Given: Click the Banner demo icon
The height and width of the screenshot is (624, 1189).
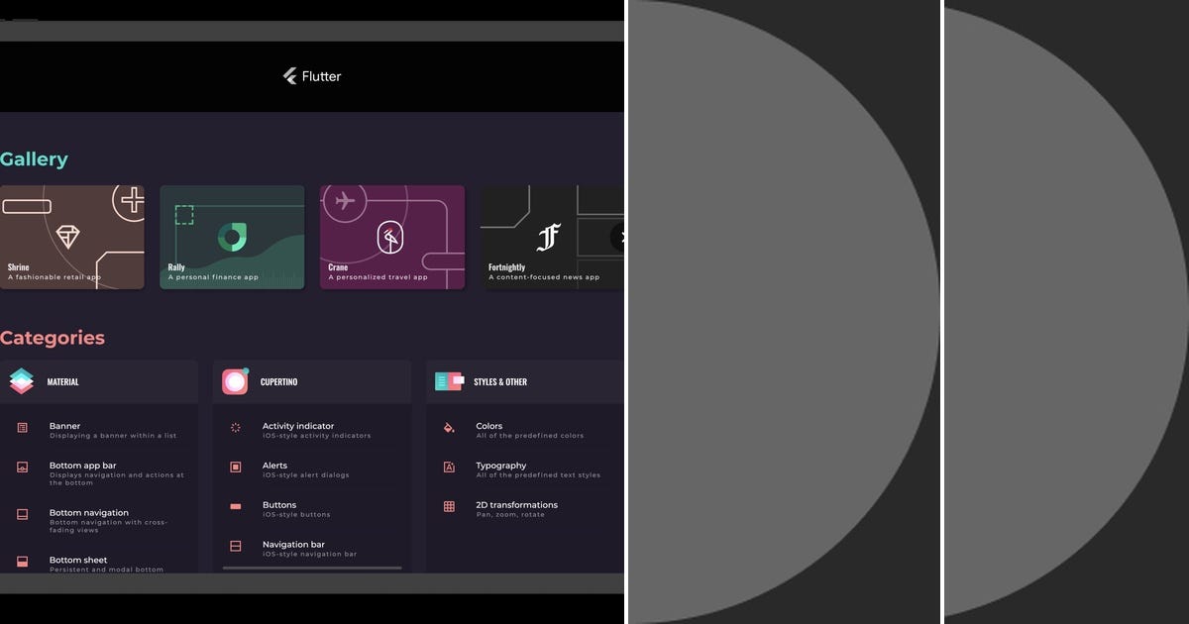Looking at the screenshot, I should (23, 428).
